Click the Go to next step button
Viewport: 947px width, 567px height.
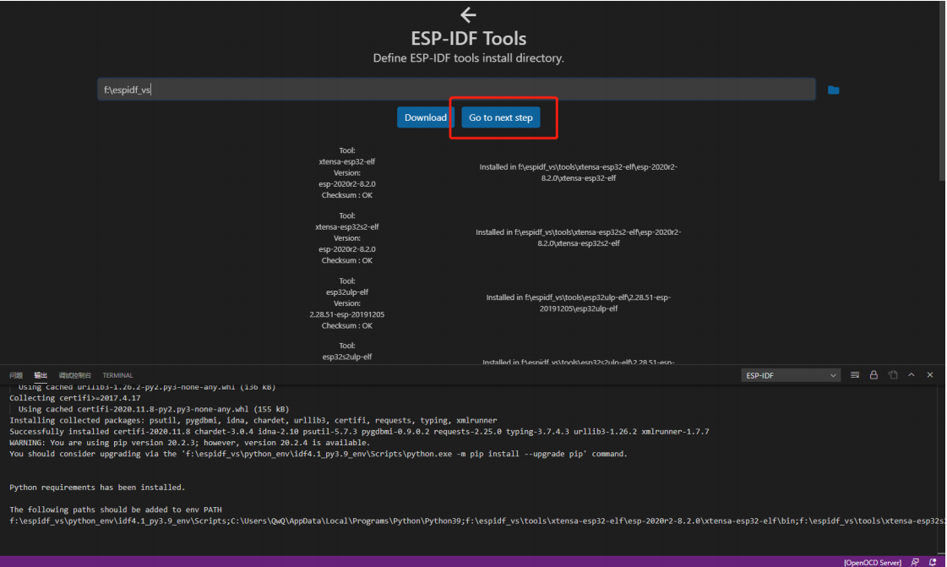501,117
